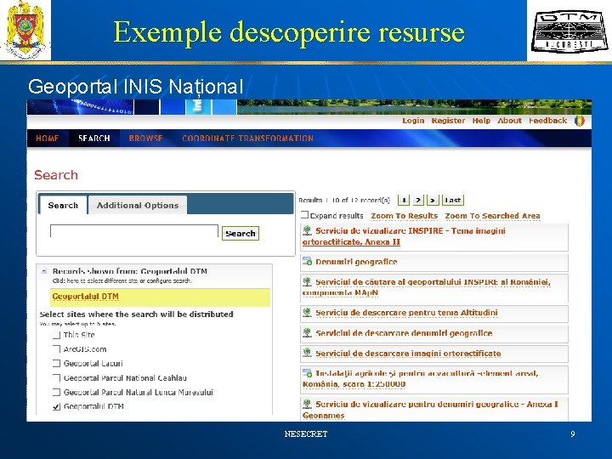Image resolution: width=612 pixels, height=459 pixels.
Task: Click icon beside 'Serviciu de descarcare pentru tema Altitudini'
Action: click(307, 312)
